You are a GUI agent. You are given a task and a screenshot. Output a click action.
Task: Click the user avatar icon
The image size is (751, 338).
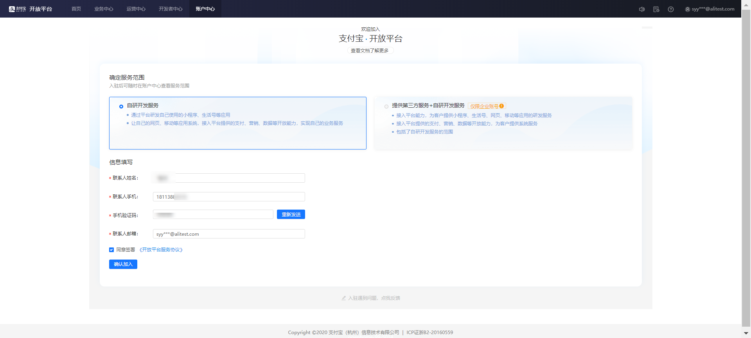click(687, 9)
